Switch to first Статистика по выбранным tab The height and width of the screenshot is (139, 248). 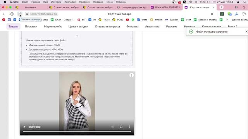click(x=64, y=7)
